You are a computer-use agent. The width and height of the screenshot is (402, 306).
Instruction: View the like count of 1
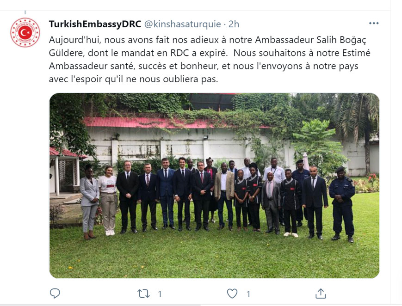coord(248,294)
